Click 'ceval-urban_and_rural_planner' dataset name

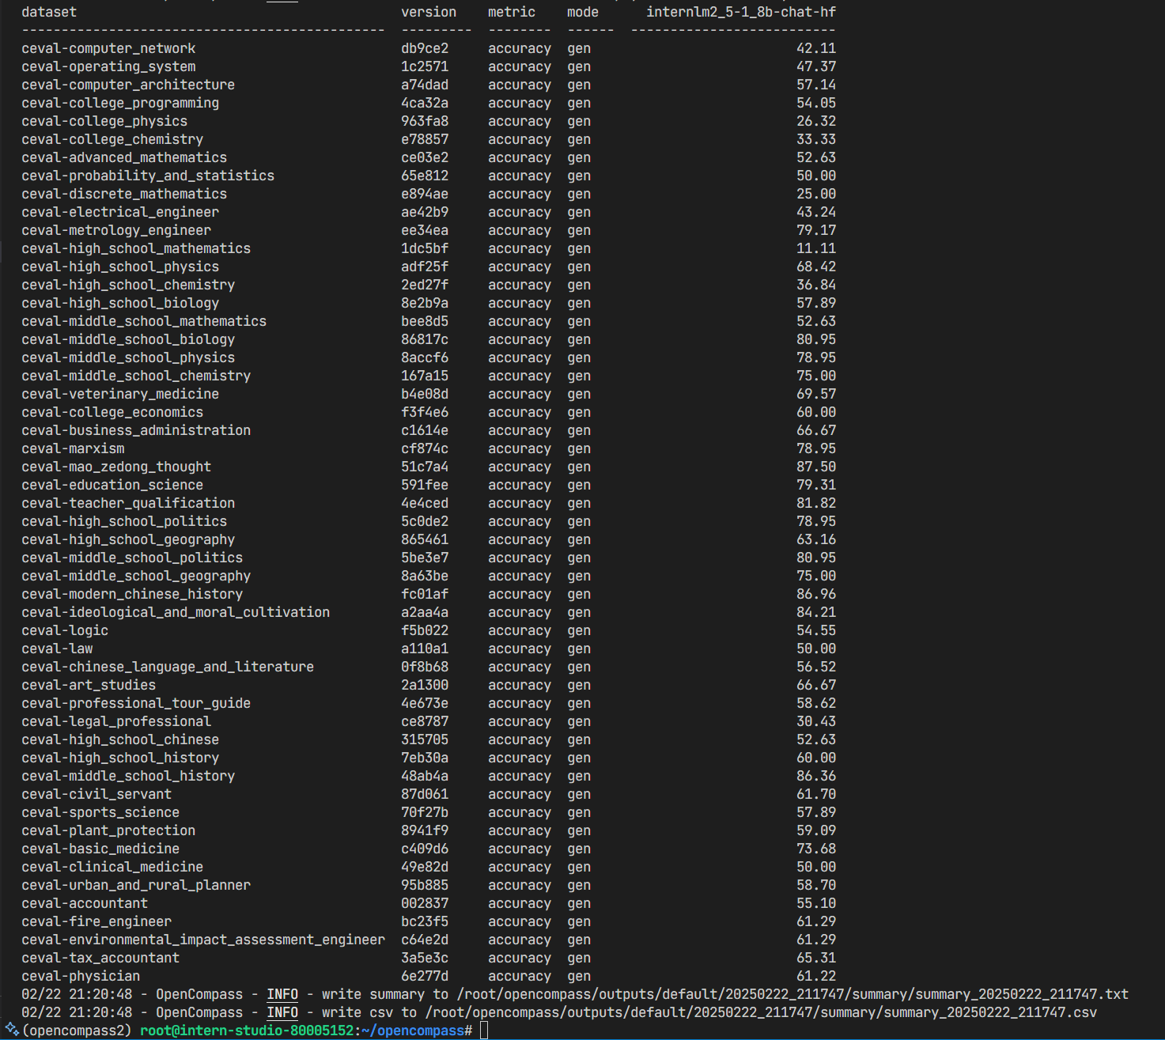pos(136,885)
